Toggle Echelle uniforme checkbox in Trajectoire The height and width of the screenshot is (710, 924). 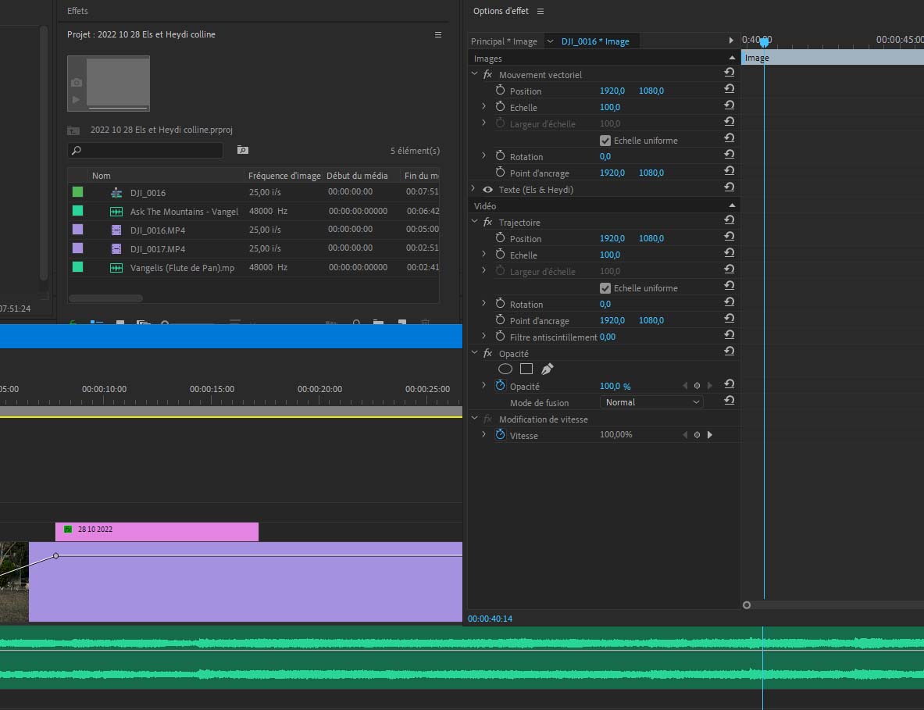coord(605,288)
